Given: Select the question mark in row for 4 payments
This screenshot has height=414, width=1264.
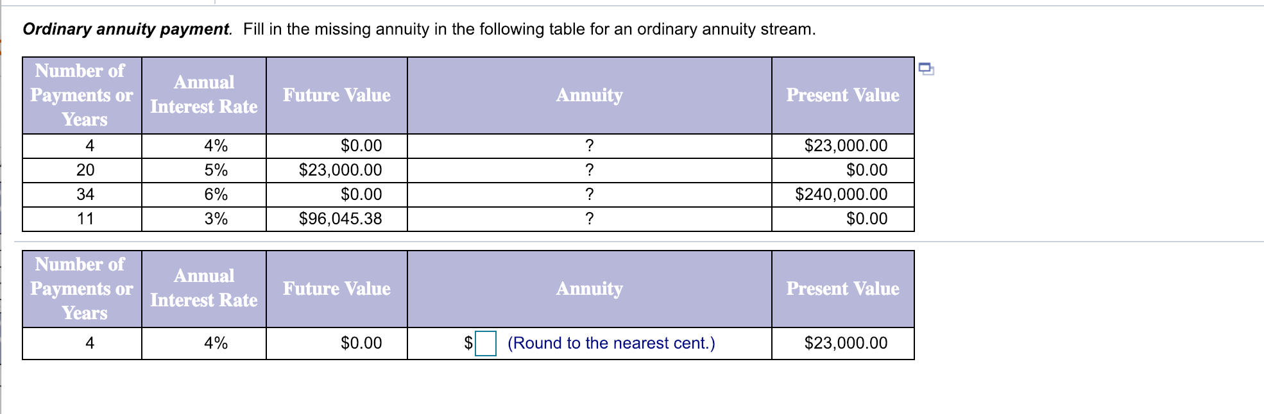Looking at the screenshot, I should point(588,145).
